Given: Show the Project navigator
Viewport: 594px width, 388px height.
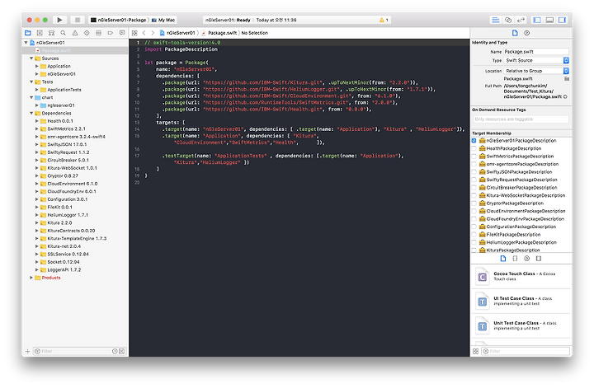Looking at the screenshot, I should [28, 33].
